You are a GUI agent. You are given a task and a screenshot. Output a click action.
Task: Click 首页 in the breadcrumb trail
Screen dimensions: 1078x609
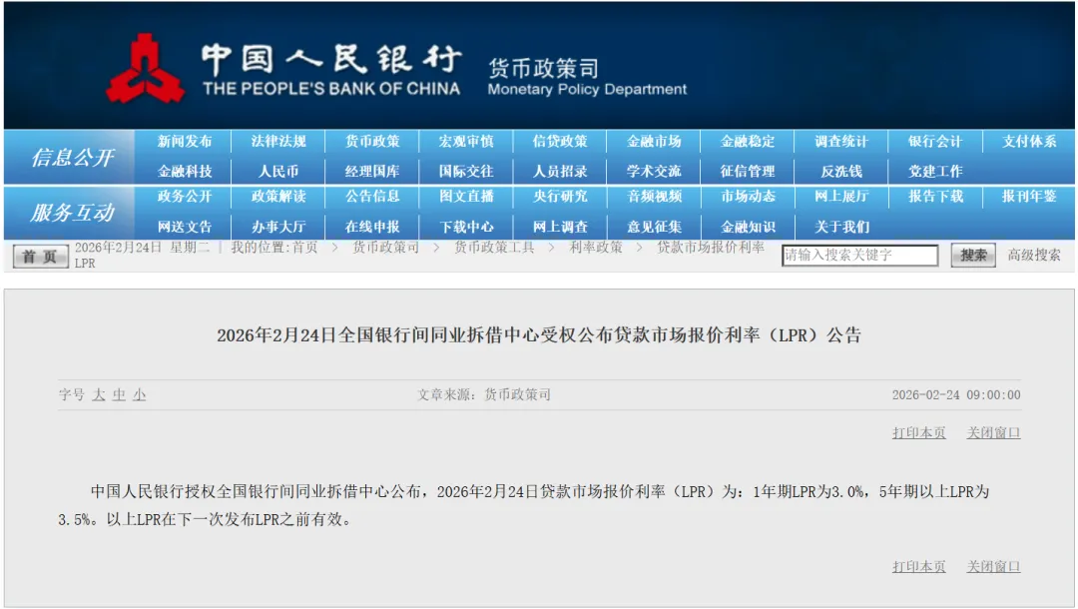tap(305, 248)
